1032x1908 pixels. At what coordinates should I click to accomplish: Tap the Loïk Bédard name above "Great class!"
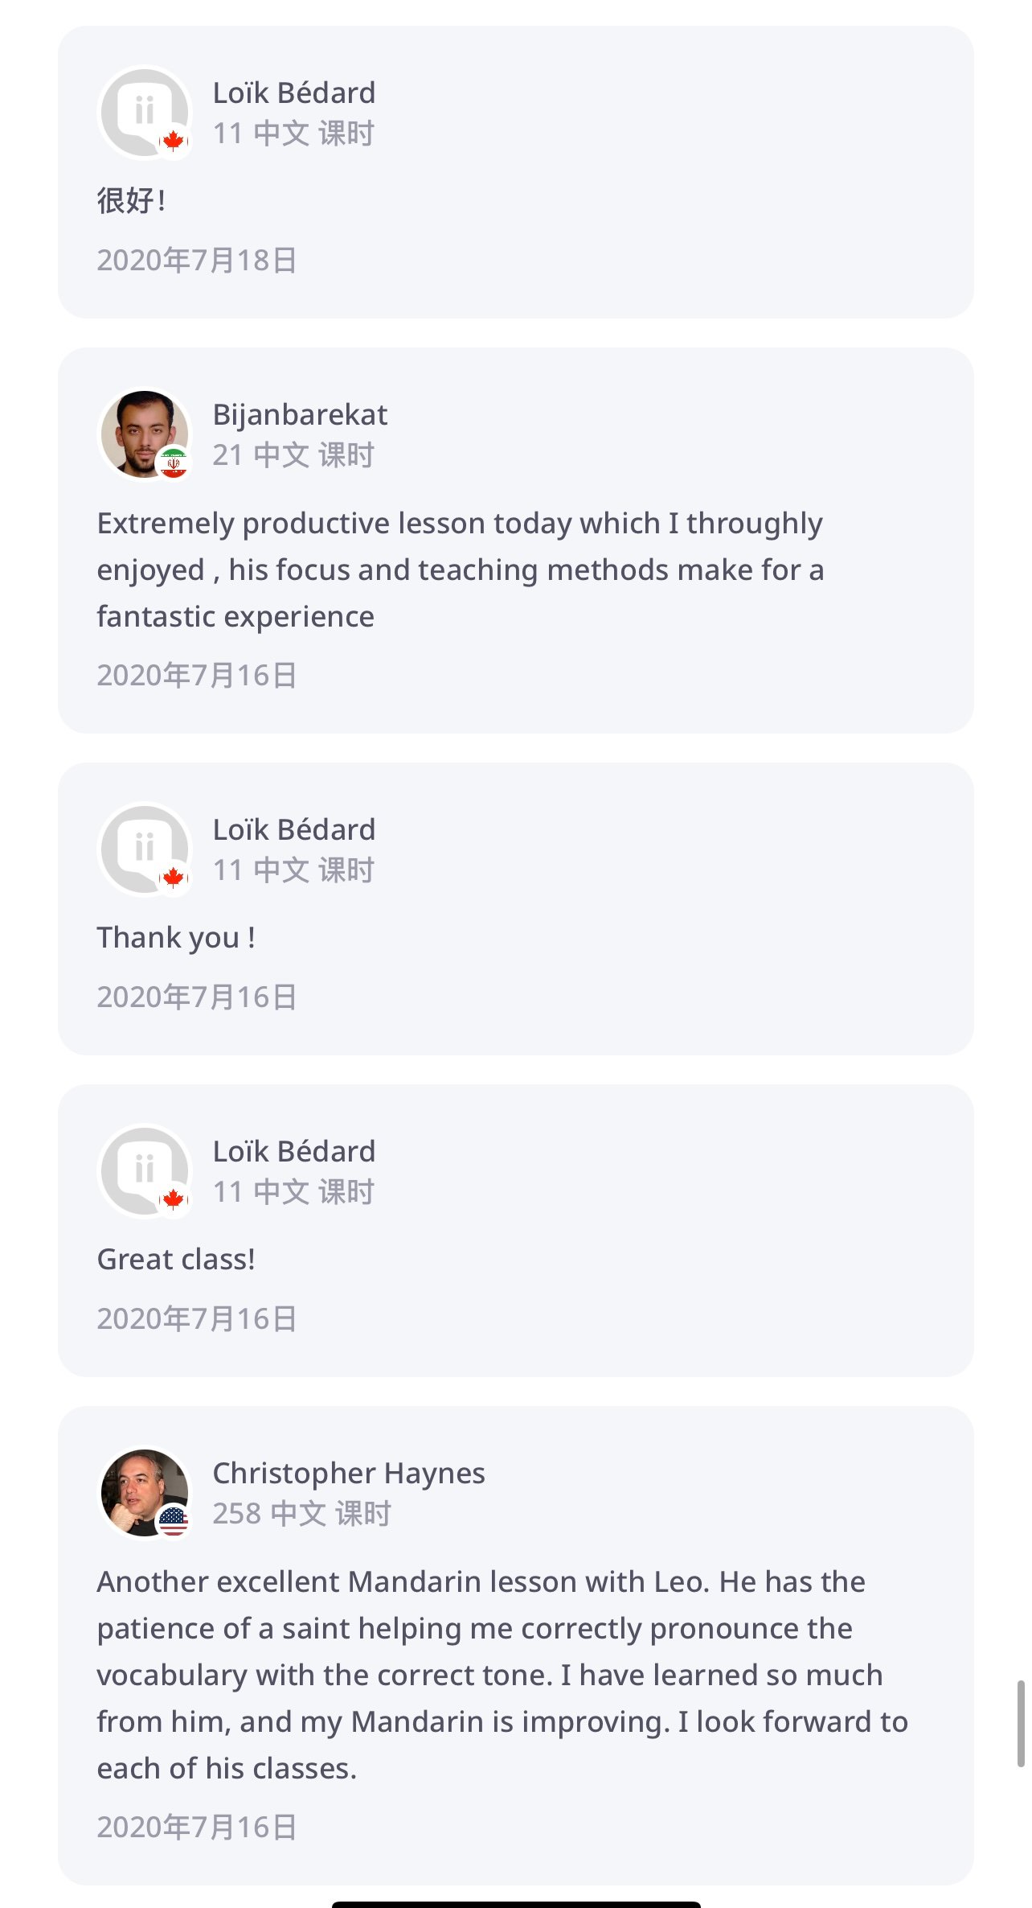(294, 1151)
